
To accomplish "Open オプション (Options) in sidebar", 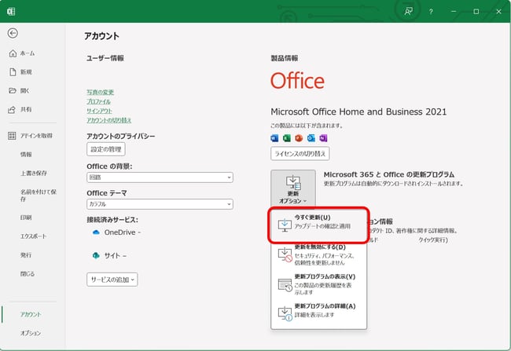I will [x=31, y=333].
